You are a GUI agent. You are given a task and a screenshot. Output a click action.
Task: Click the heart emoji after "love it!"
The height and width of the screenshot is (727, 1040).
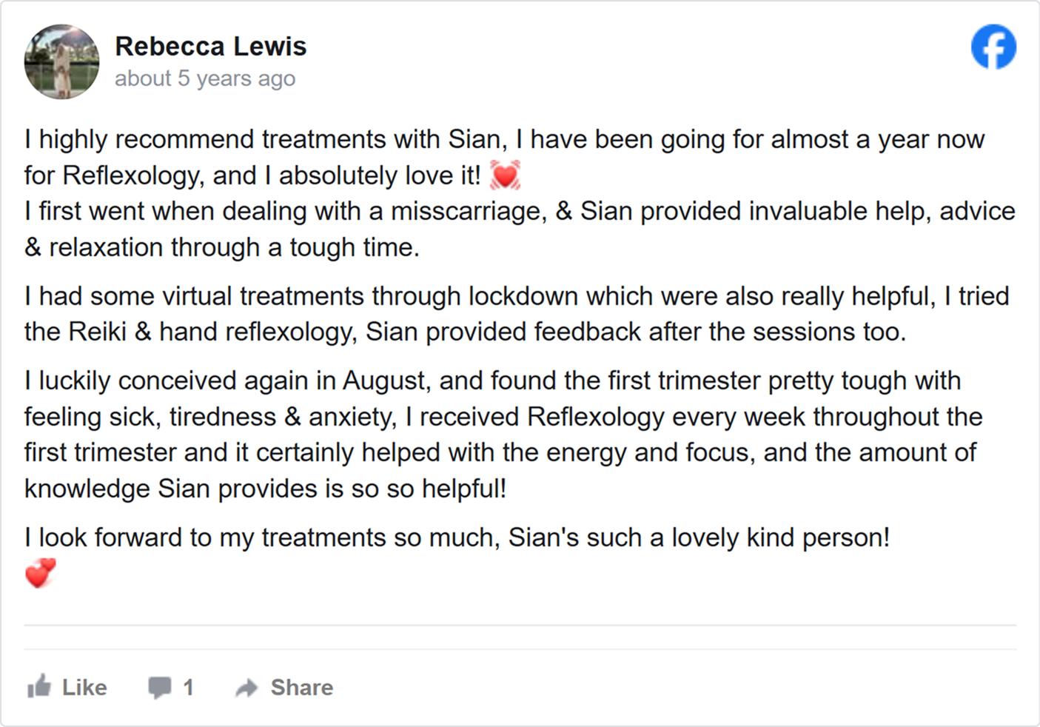505,175
